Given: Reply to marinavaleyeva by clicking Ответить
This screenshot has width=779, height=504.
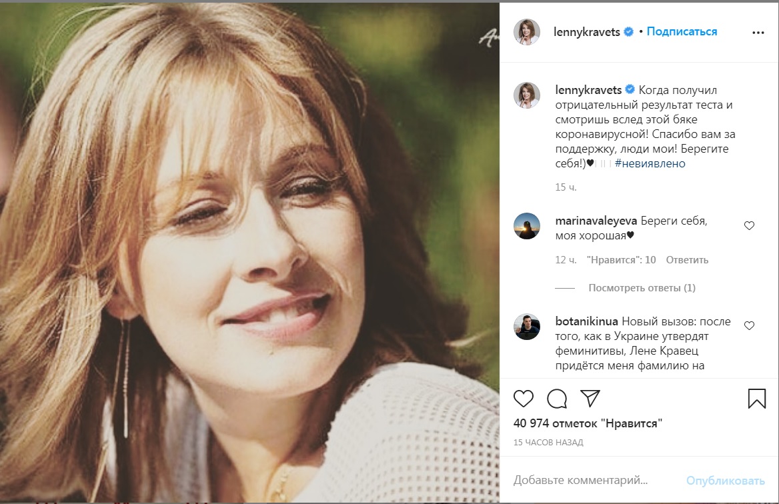Looking at the screenshot, I should click(x=689, y=259).
